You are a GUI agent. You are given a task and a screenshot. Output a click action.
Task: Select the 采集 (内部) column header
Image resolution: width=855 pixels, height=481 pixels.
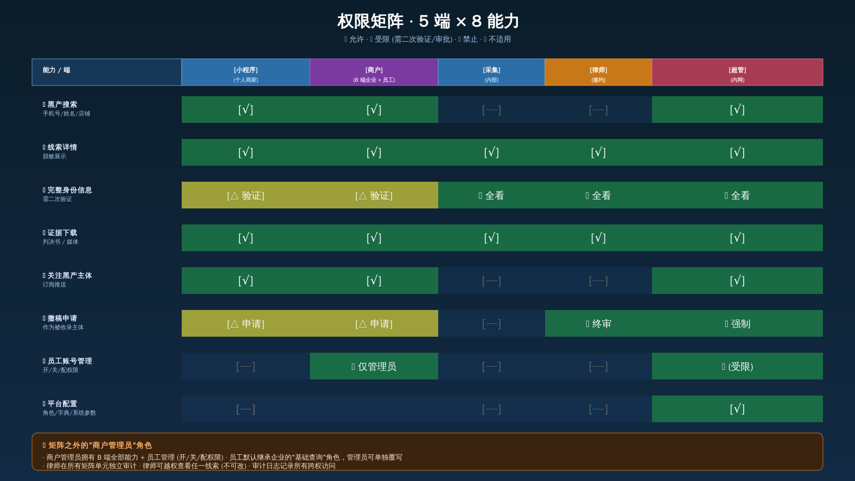coord(492,72)
